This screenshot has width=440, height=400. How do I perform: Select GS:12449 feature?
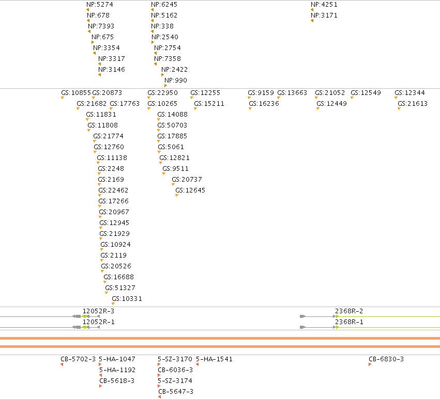[x=332, y=104]
